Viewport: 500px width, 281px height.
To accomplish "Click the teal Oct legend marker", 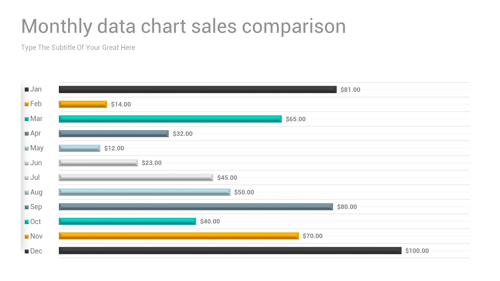I will [x=27, y=222].
